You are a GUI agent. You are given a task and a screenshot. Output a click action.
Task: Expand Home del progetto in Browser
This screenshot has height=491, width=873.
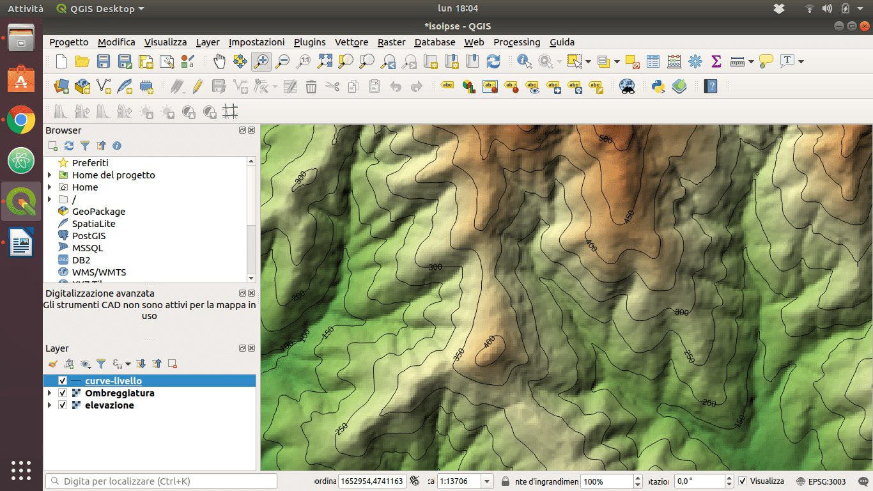[x=49, y=175]
